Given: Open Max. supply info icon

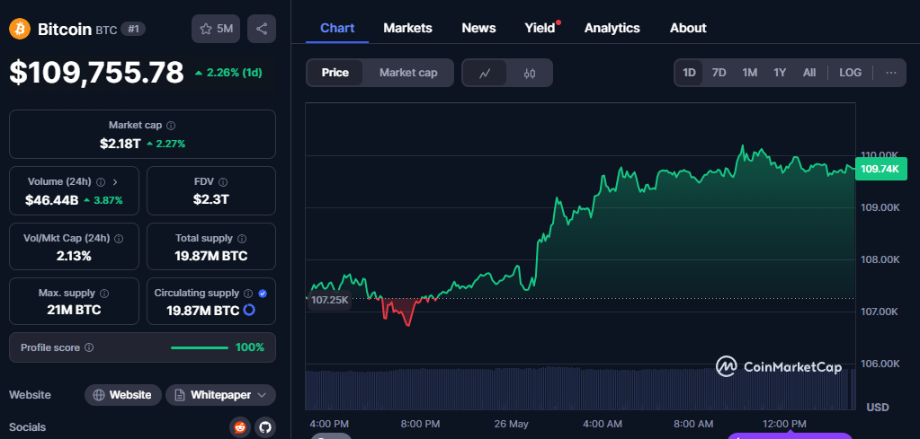Looking at the screenshot, I should pyautogui.click(x=104, y=293).
